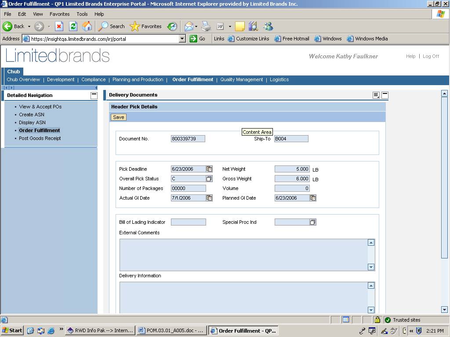Click the External Comments scroll down arrow
Viewport: 450px width, 337px height.
[x=371, y=267]
